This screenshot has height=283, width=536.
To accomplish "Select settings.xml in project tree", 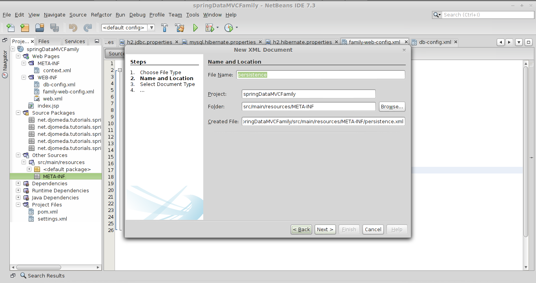I will coord(52,219).
